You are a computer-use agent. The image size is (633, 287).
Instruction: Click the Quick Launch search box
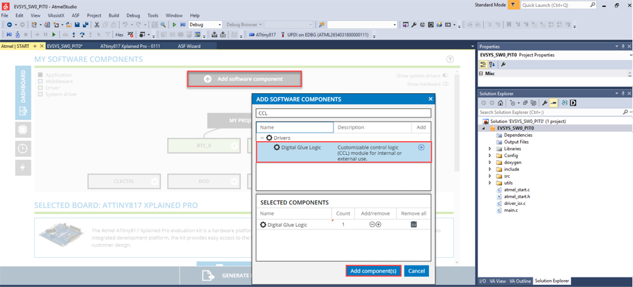tap(558, 6)
